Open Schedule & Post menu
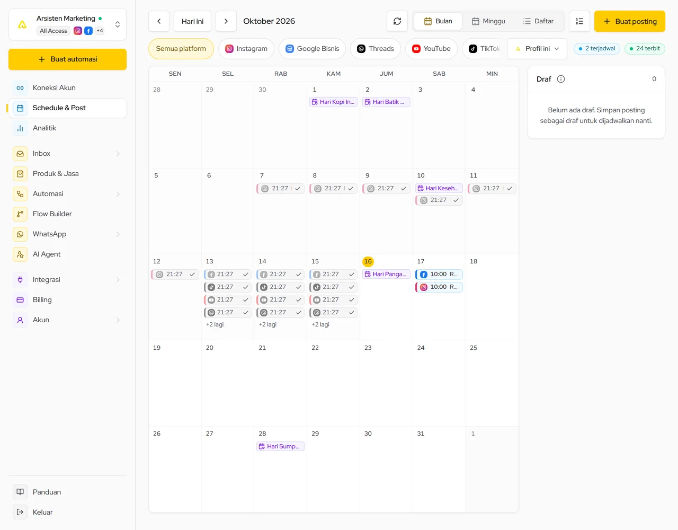The width and height of the screenshot is (678, 530). [x=67, y=108]
